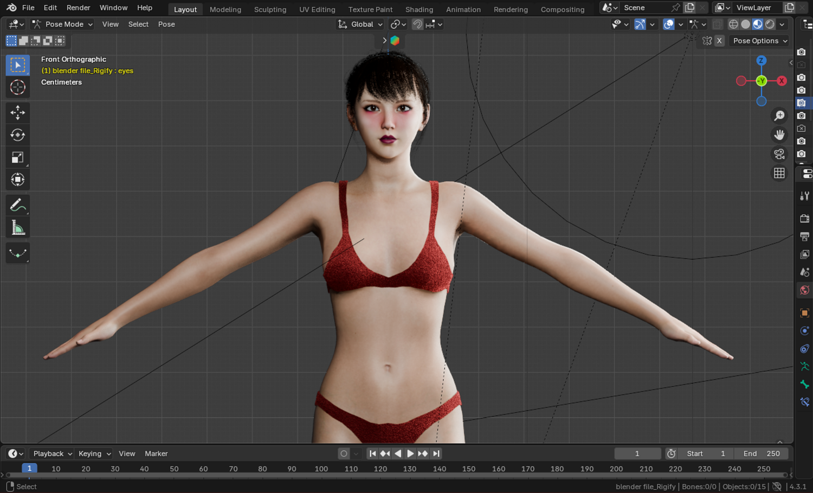
Task: Toggle auto keying record button
Action: coord(344,454)
